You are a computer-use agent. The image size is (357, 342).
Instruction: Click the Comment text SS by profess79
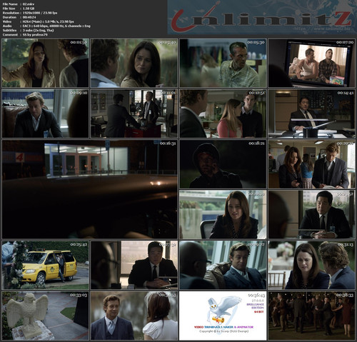pyautogui.click(x=35, y=35)
